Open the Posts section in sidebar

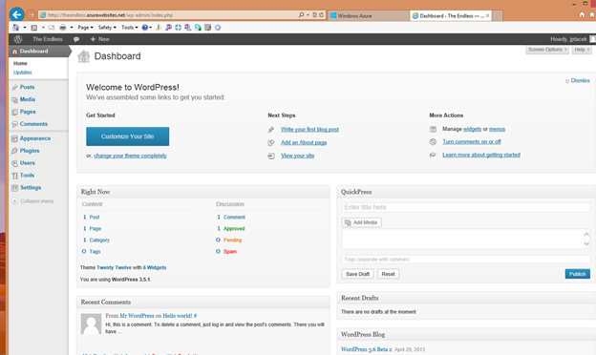(x=28, y=87)
